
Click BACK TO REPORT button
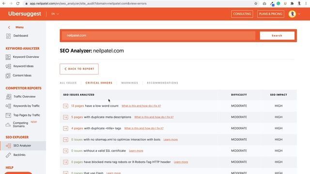(79, 69)
